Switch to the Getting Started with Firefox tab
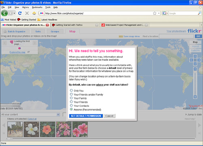This screenshot has width=203, height=146. coord(75,25)
